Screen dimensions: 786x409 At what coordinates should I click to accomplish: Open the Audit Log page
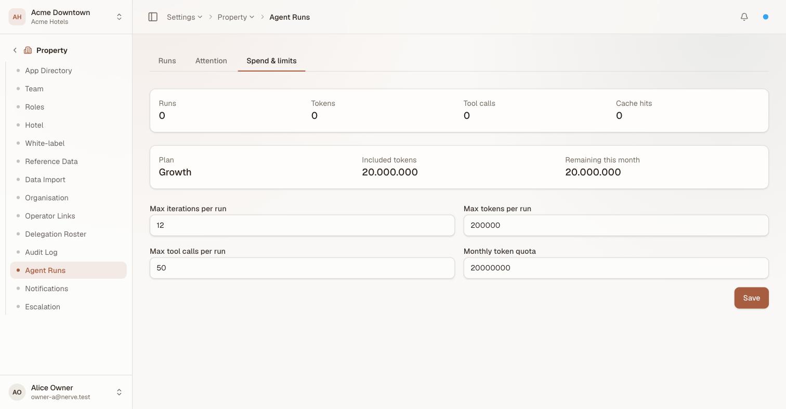pos(68,252)
